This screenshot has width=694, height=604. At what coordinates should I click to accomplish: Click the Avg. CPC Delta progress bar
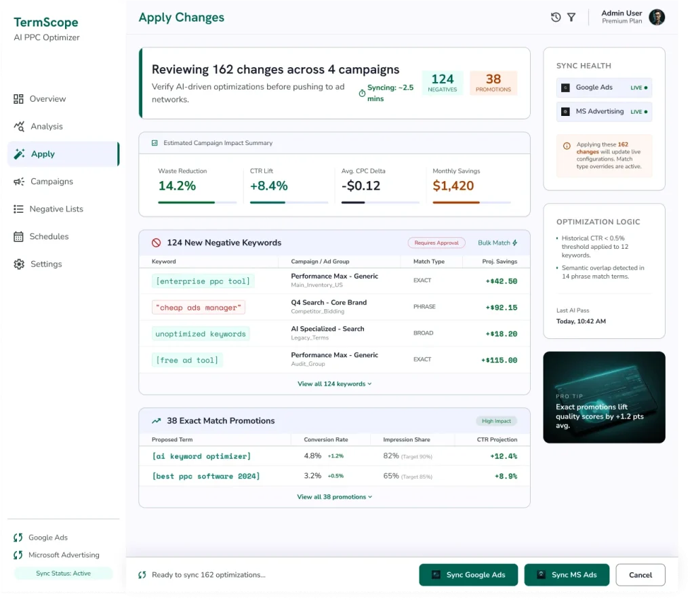point(380,203)
